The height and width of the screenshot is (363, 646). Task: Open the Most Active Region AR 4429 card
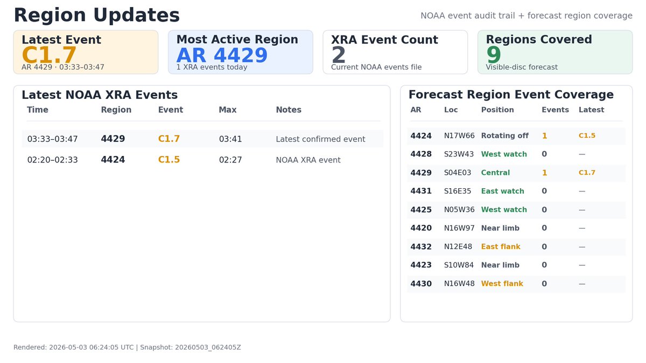[240, 52]
